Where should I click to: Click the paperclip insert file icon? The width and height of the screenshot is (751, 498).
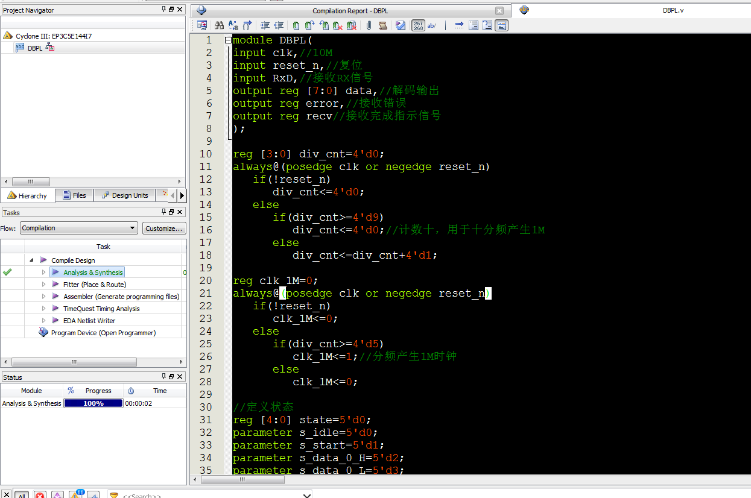(x=368, y=25)
